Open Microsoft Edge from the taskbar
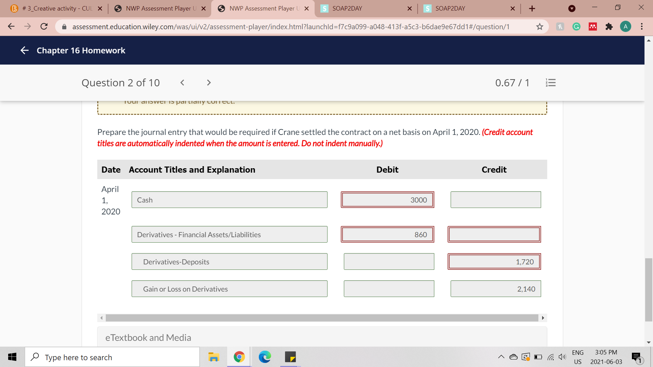 click(x=265, y=357)
